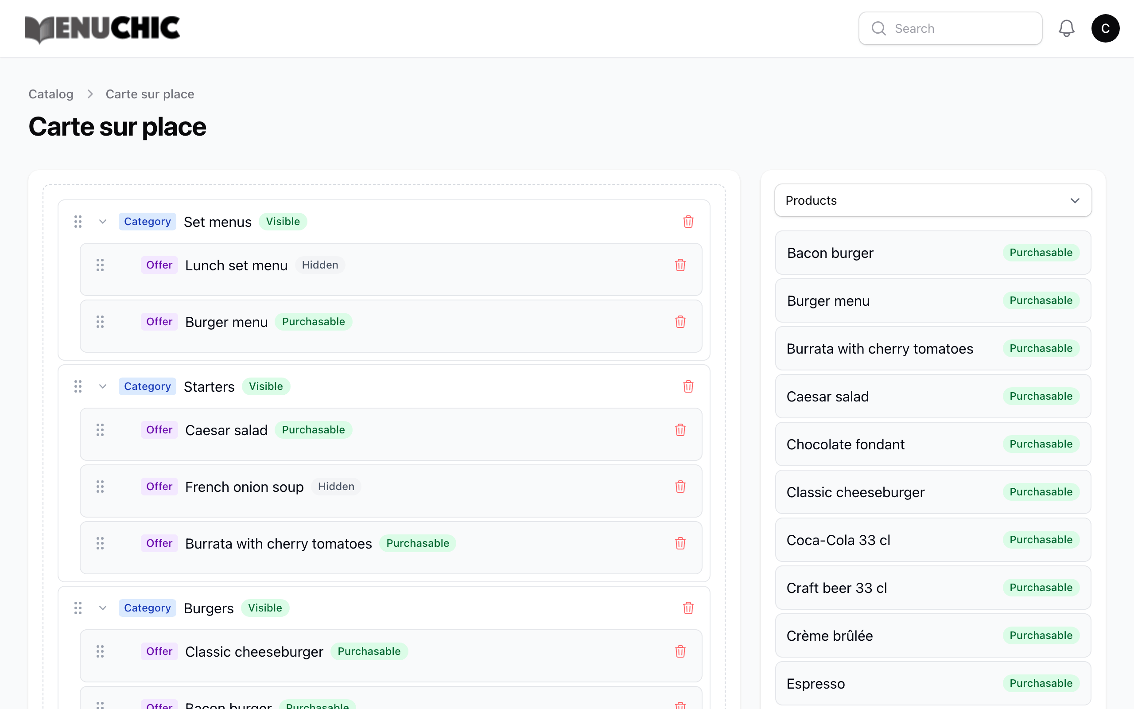The width and height of the screenshot is (1134, 709).
Task: Select Craft beer 33 cl product
Action: click(x=932, y=588)
